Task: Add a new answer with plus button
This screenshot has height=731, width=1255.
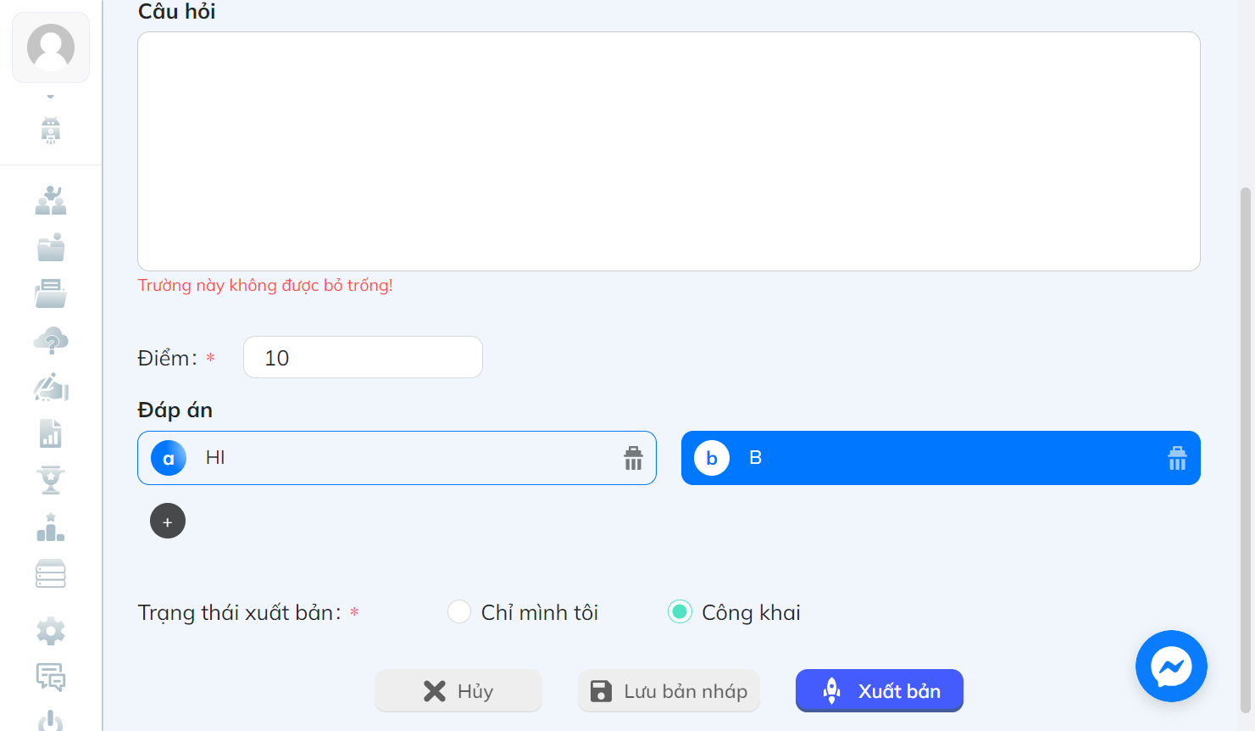Action: (x=168, y=521)
